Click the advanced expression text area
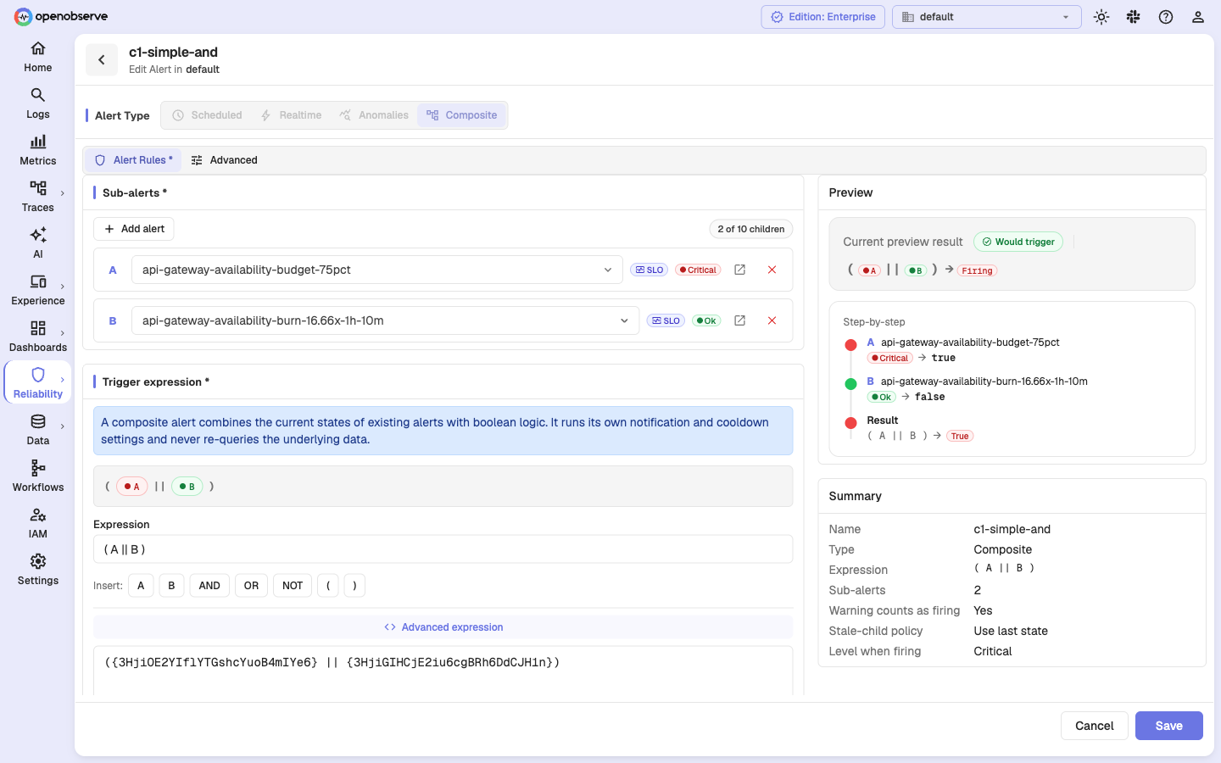The image size is (1221, 763). 443,671
